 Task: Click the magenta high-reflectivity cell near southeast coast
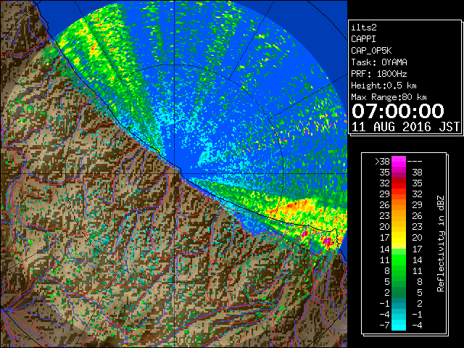coord(328,241)
